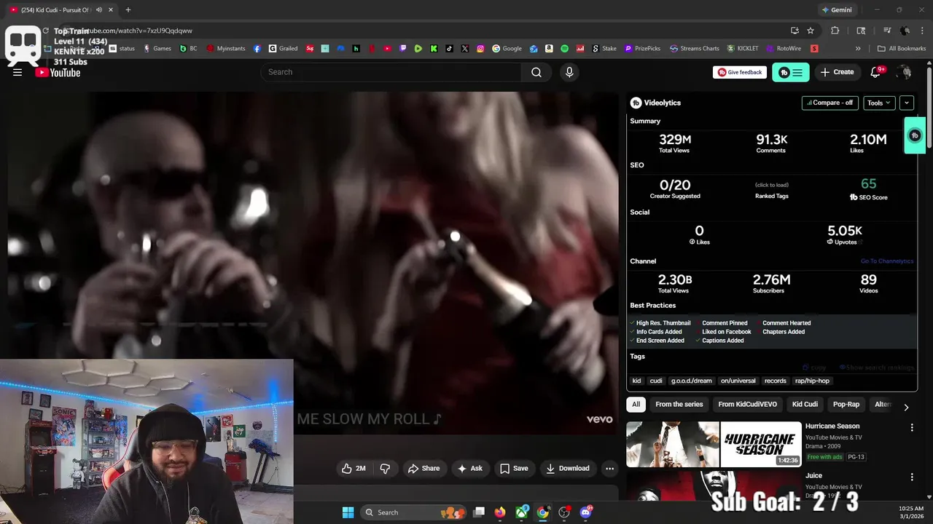933x524 pixels.
Task: Click the TubeBuddy side tab icon
Action: 915,135
